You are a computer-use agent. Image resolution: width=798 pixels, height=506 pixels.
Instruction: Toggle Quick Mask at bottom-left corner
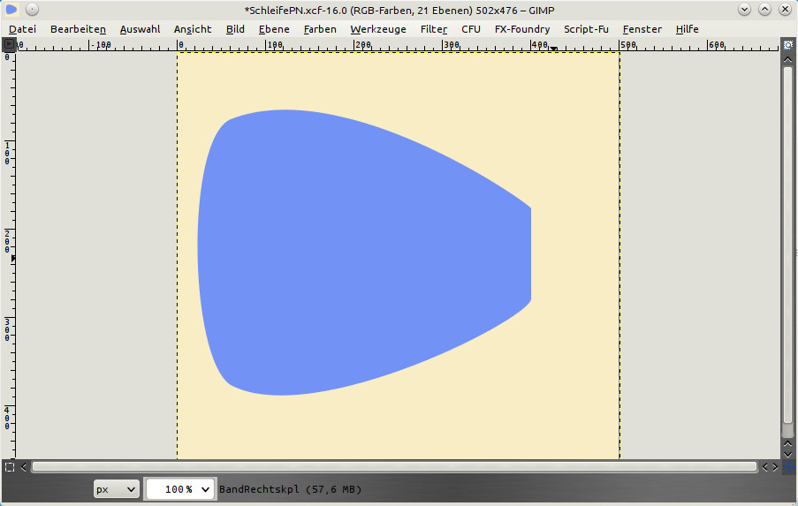(9, 466)
